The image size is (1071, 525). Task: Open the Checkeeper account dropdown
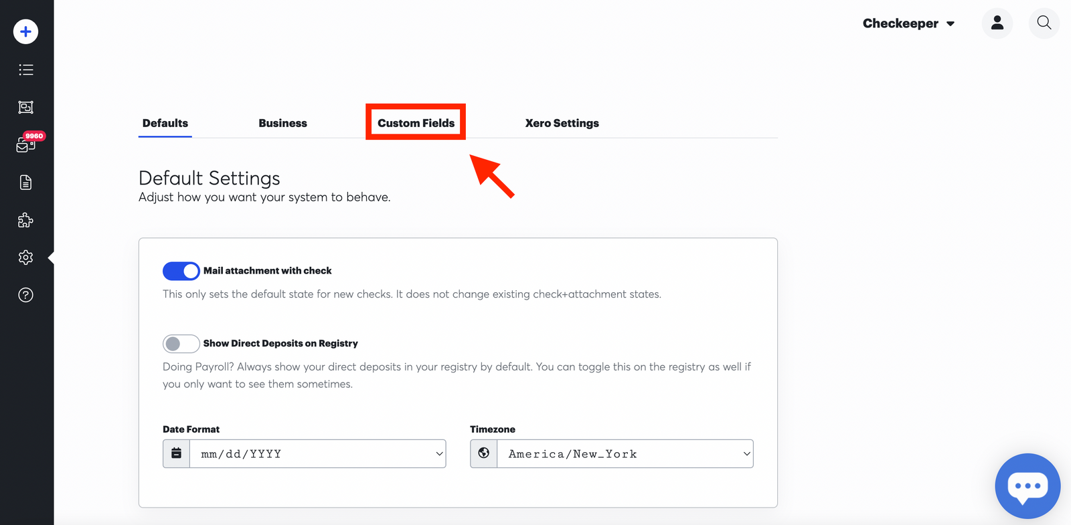[x=908, y=23]
